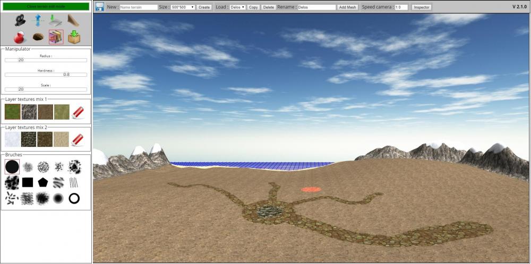Click the save floppy disk icon
This screenshot has width=531, height=264.
[x=100, y=7]
